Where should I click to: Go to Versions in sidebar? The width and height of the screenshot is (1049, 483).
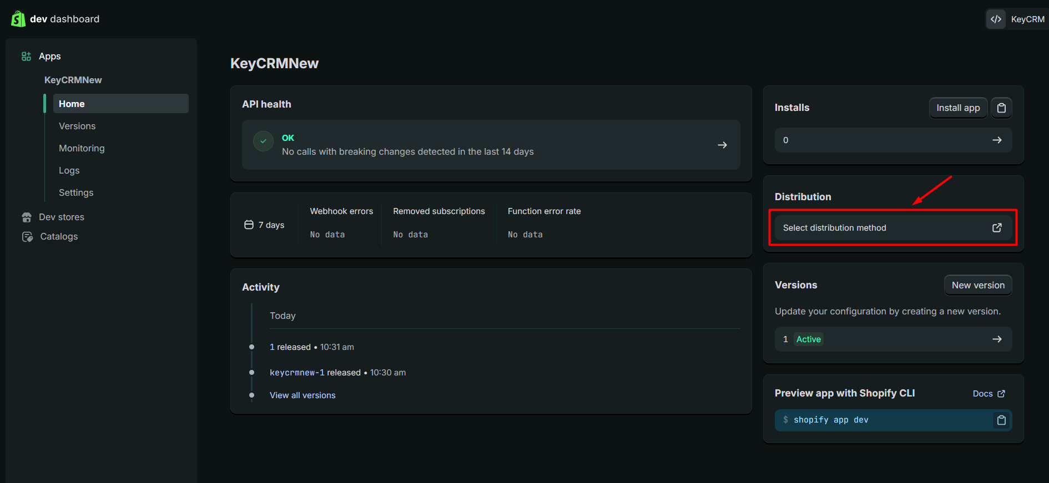point(77,126)
